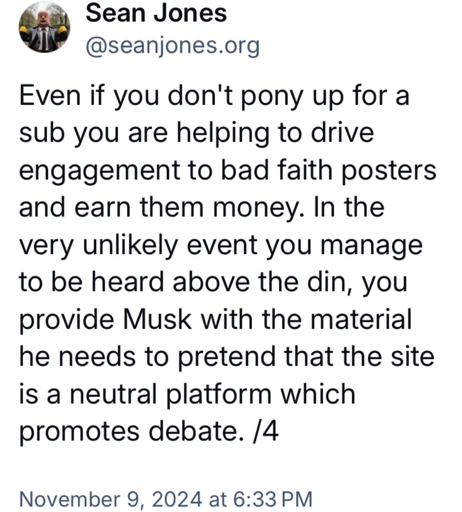Open Sean Jones's profile avatar
This screenshot has height=512, width=462.
tap(44, 27)
